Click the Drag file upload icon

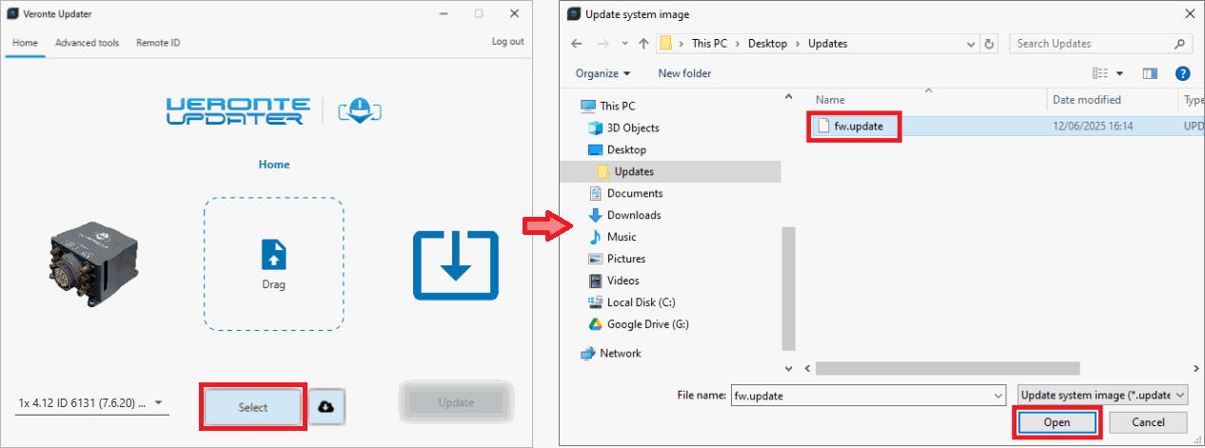pyautogui.click(x=274, y=255)
